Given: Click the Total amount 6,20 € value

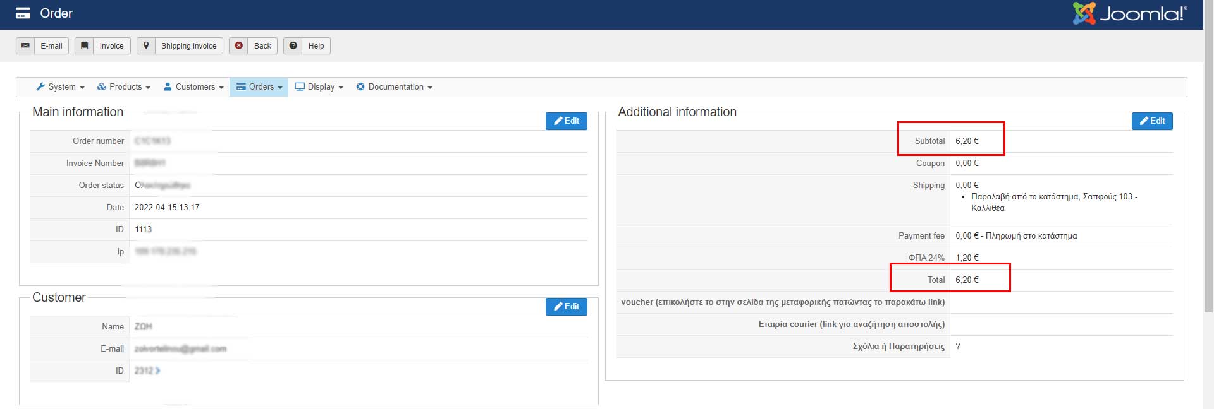Looking at the screenshot, I should [967, 280].
